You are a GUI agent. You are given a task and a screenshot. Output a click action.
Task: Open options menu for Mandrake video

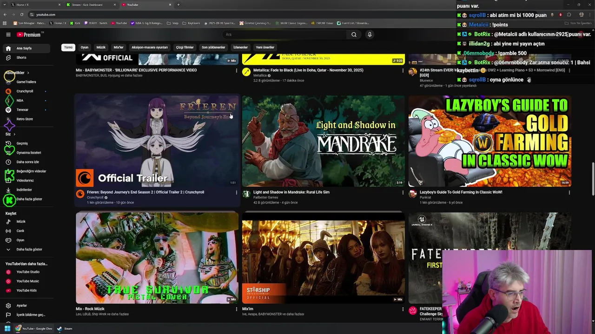pos(403,193)
